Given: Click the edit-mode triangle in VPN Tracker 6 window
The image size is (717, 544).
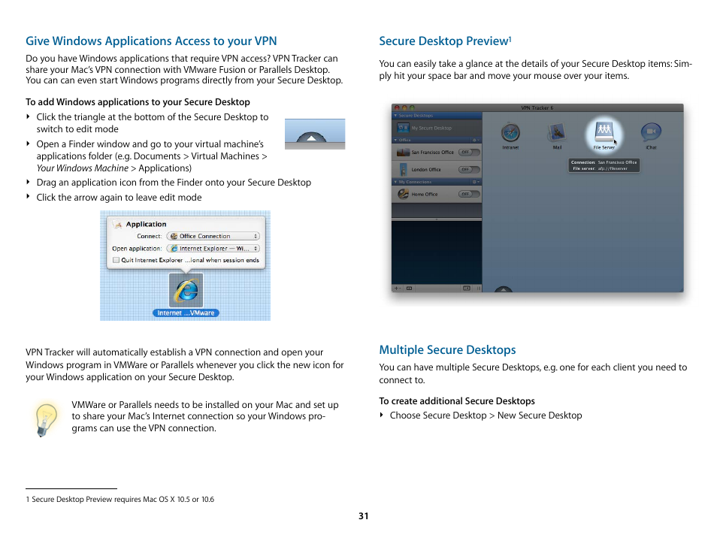Looking at the screenshot, I should [503, 289].
